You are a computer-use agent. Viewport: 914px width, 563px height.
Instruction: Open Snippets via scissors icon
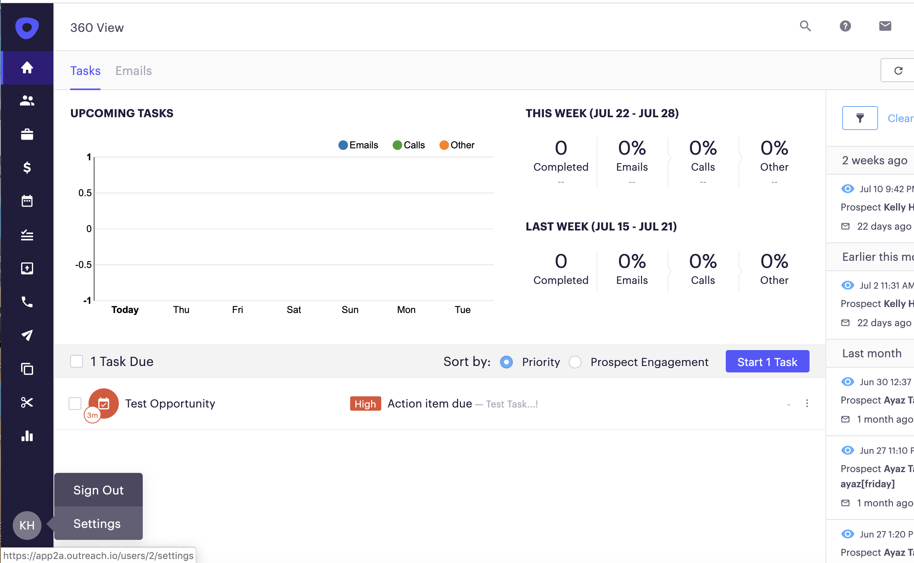27,402
